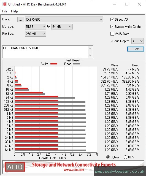
Task: Click the 1.29 GB/s write value
Action: point(111,90)
